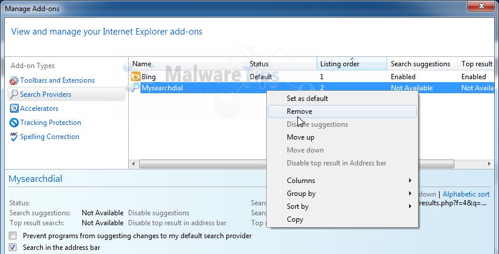
Task: Sort list by Name column header
Action: [x=187, y=64]
